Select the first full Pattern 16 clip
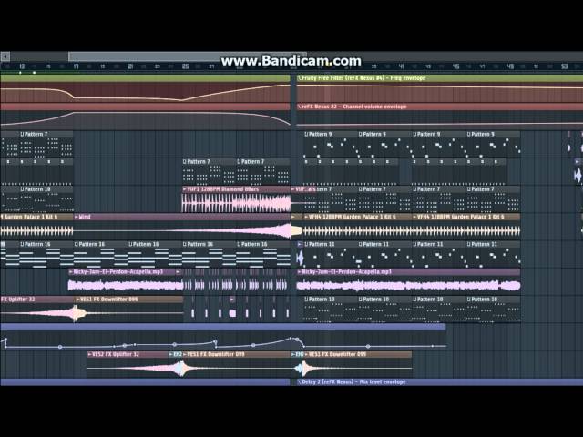 pyautogui.click(x=46, y=255)
